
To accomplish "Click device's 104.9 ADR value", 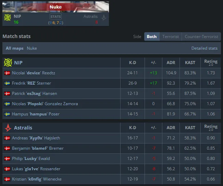I will click(171, 73).
